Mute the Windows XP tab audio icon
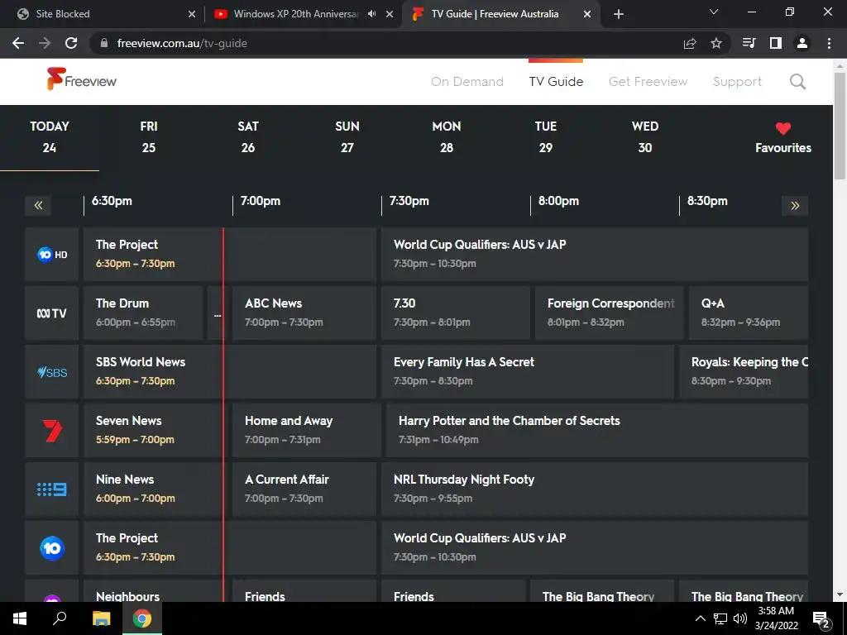The height and width of the screenshot is (635, 847). 371,14
